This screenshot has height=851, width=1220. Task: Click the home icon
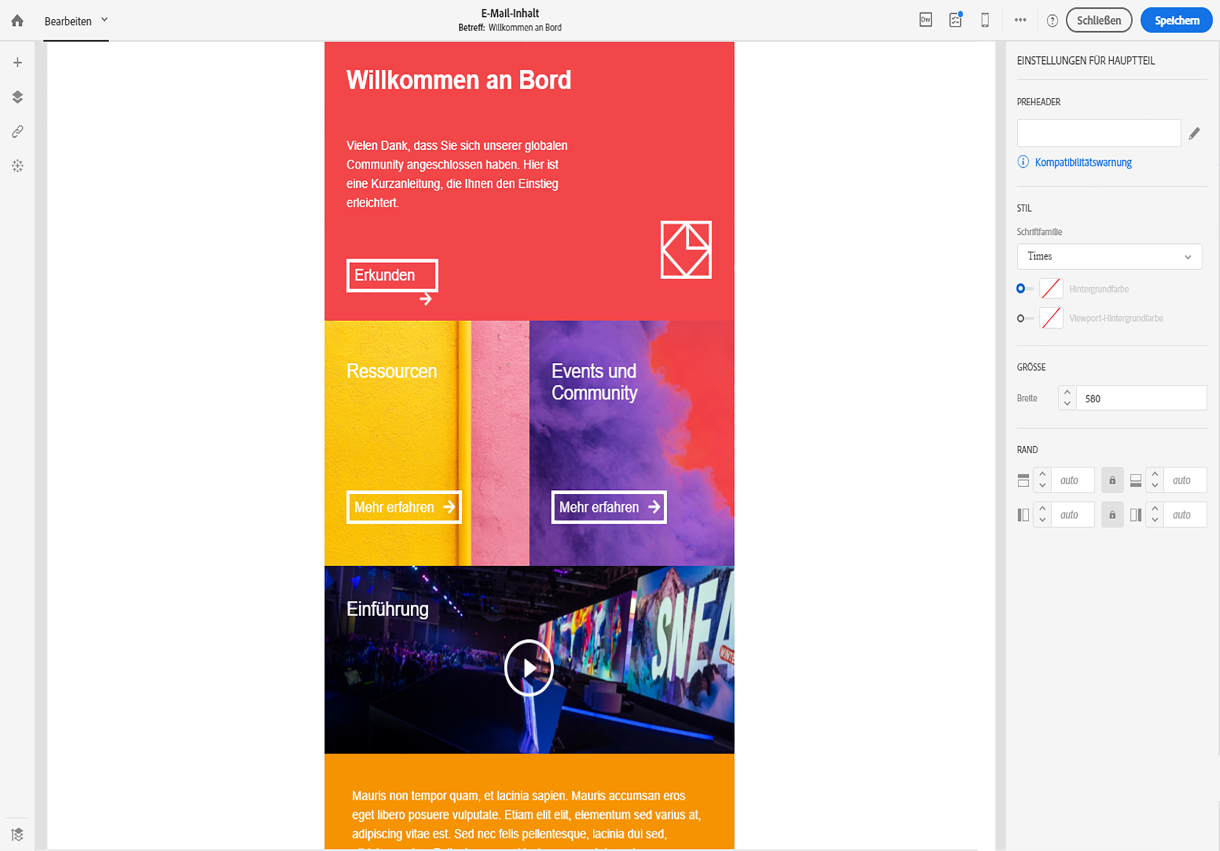pyautogui.click(x=18, y=21)
